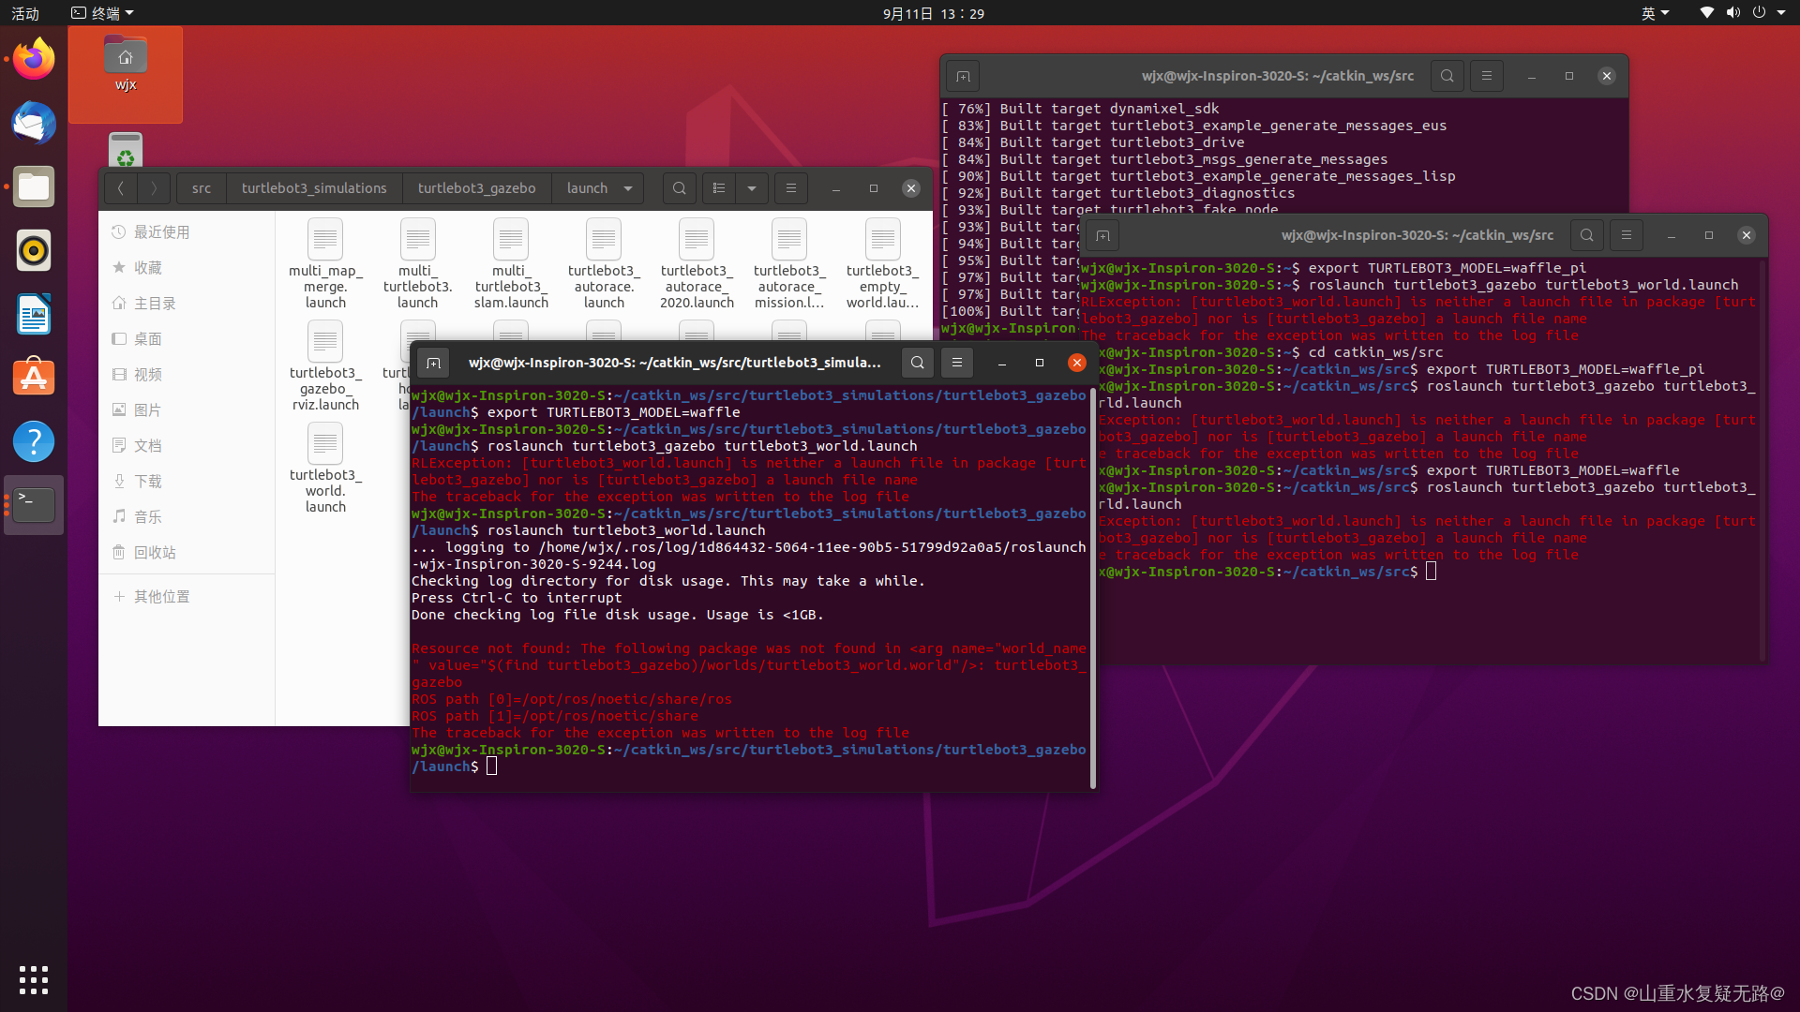Open the Files app in the dock
The height and width of the screenshot is (1012, 1800).
pyautogui.click(x=34, y=186)
